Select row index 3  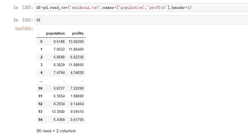click(x=41, y=65)
